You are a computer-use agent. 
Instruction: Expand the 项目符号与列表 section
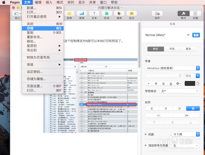coord(146,146)
